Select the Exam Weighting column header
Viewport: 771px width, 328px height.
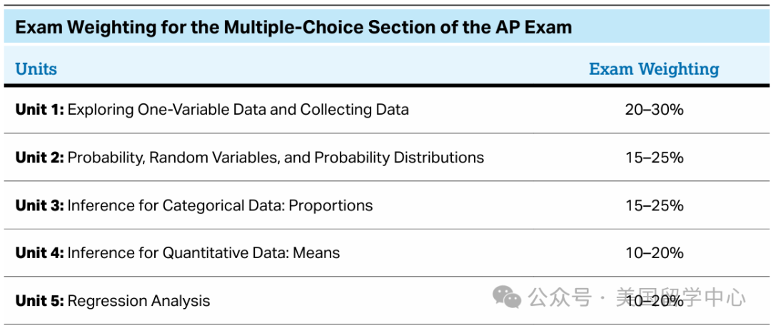click(x=654, y=68)
